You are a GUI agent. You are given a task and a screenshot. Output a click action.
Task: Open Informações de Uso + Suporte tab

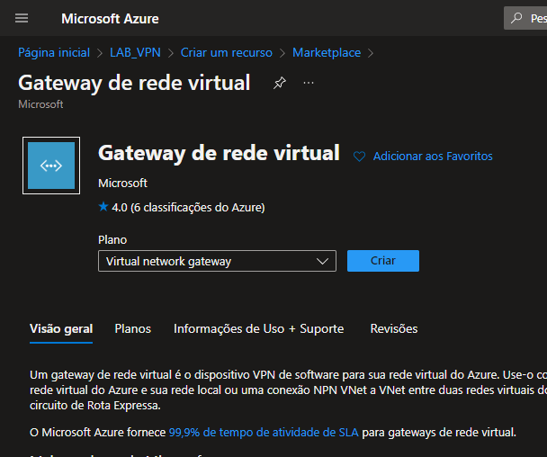click(x=258, y=328)
